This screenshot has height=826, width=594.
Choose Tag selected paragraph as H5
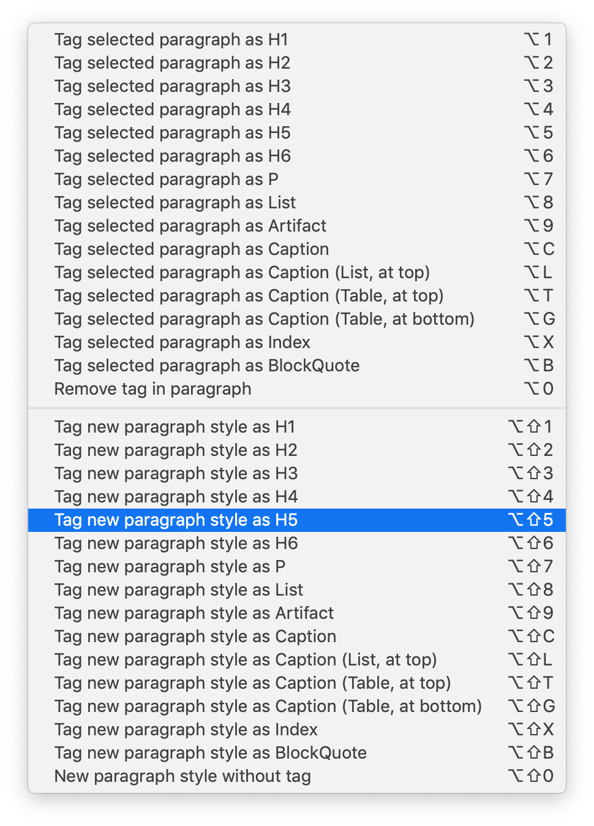coord(297,132)
